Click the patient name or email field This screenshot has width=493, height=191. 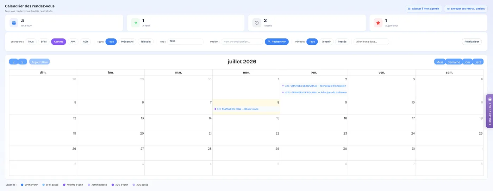(x=242, y=42)
